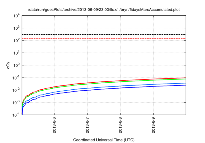205x143 pixels.
Task: Click the 10^-3 y-axis tick label
Action: (x=16, y=102)
